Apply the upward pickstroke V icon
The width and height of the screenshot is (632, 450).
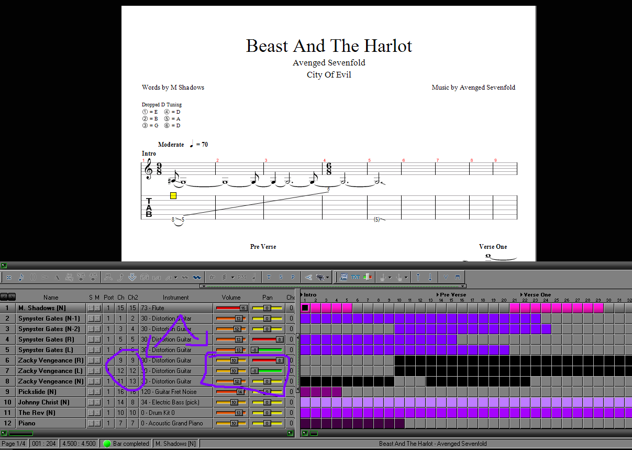[446, 277]
